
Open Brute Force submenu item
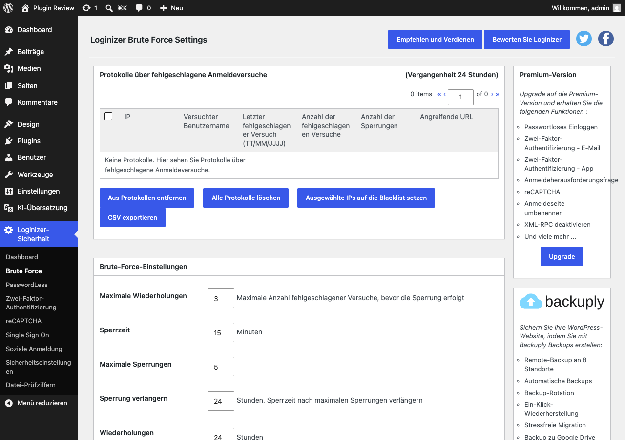coord(24,271)
